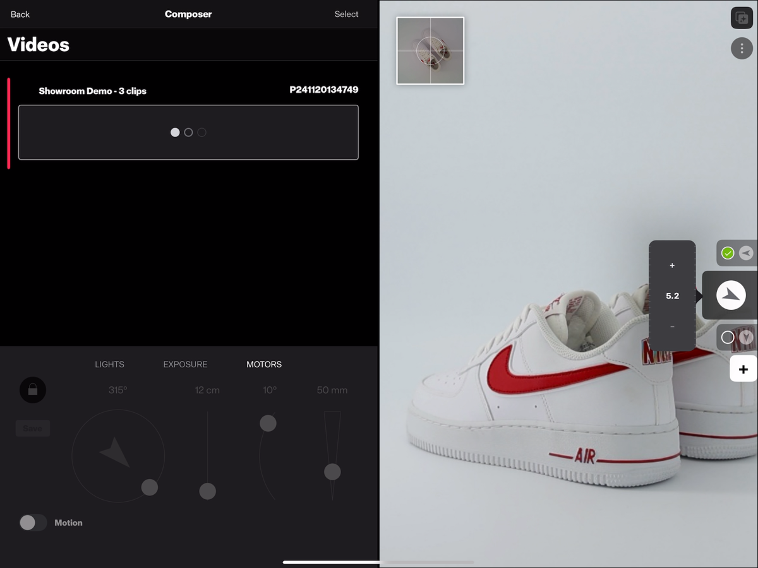Click the white plus button to add keyframe

(x=743, y=369)
